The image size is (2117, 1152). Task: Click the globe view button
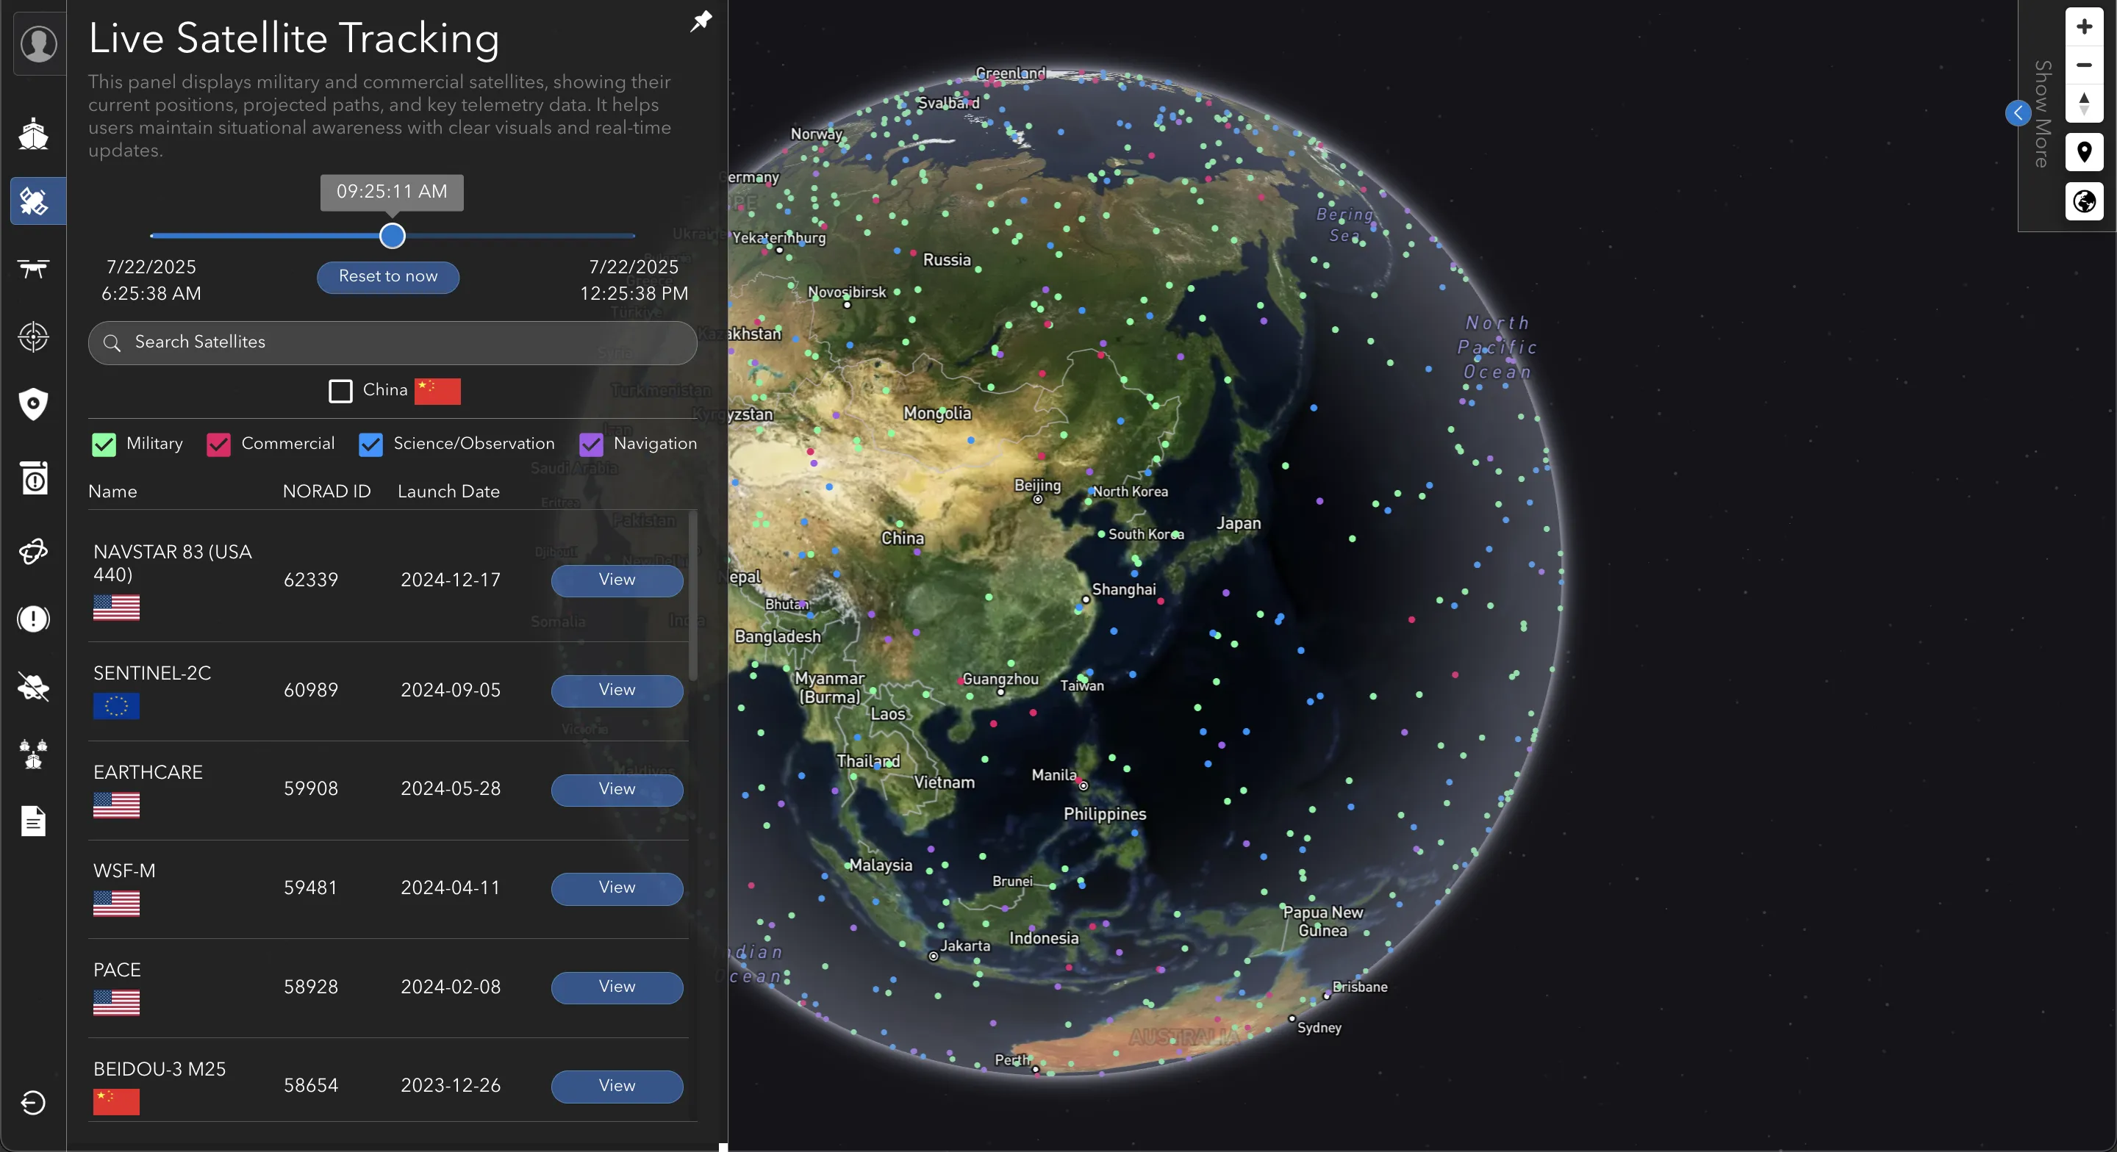(2083, 201)
